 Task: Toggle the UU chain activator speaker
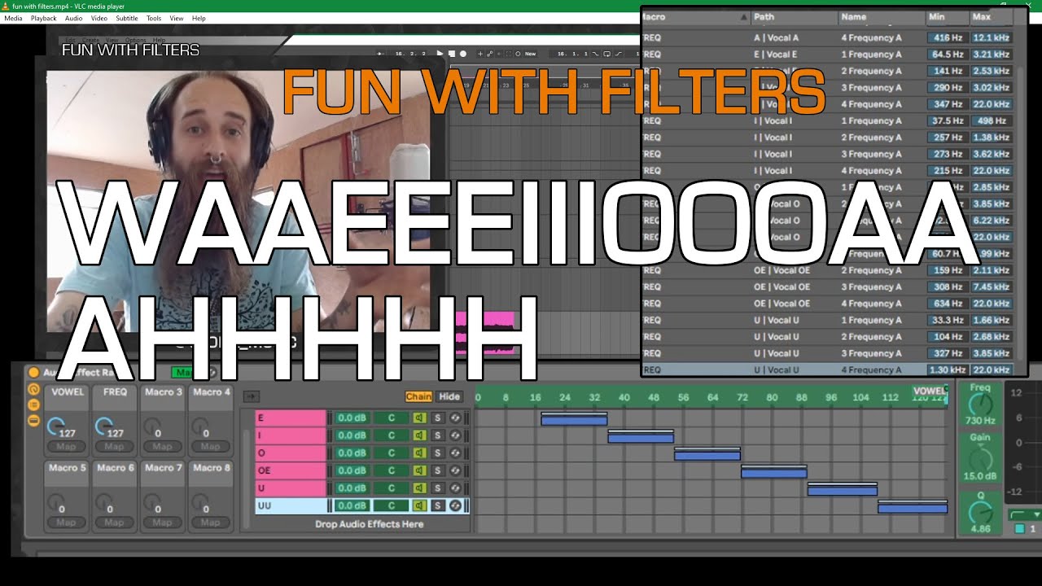tap(419, 505)
